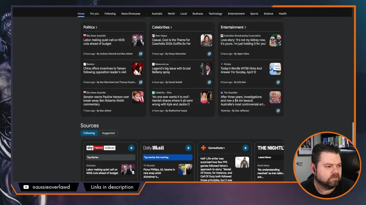Open Politics headline 'Labor making quiet call on NDIS'
This screenshot has width=366, height=205.
click(x=104, y=42)
